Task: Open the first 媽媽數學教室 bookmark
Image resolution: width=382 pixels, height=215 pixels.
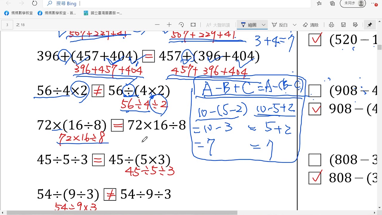Action: (x=19, y=13)
